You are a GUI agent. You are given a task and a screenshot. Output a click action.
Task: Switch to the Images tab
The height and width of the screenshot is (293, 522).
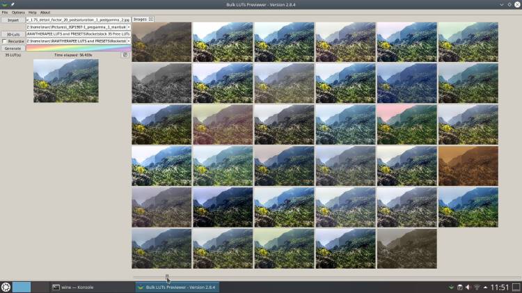pyautogui.click(x=140, y=19)
